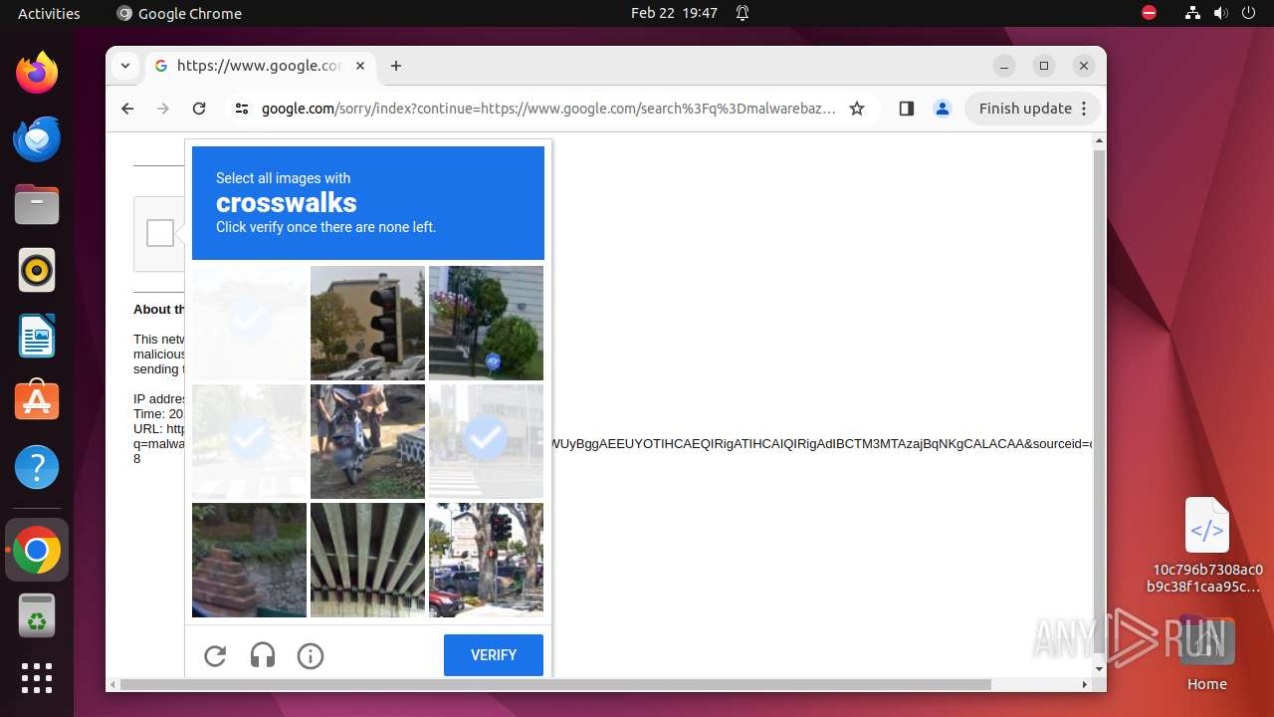
Task: Open the volume indicator
Action: [x=1221, y=13]
